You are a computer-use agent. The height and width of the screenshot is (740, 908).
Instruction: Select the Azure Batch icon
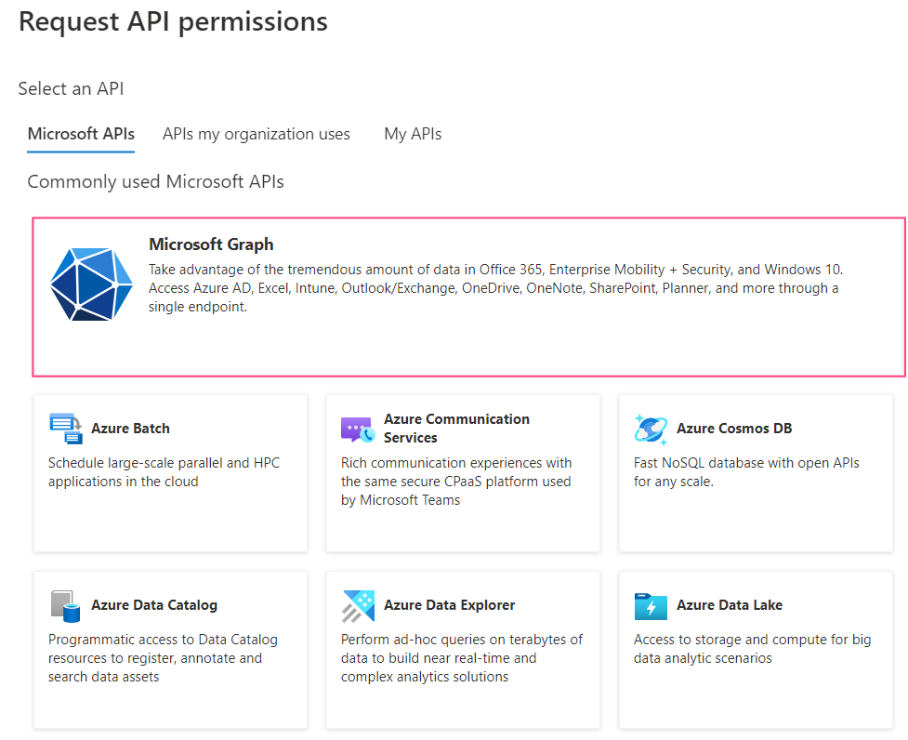click(65, 428)
